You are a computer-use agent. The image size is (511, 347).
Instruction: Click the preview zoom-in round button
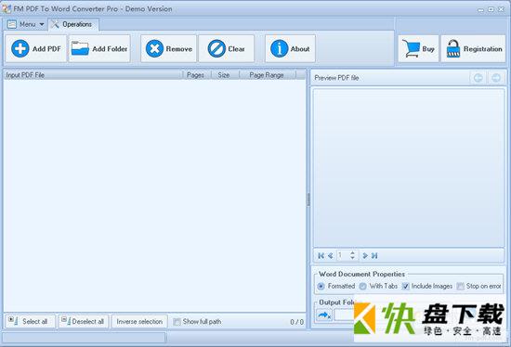[x=496, y=78]
